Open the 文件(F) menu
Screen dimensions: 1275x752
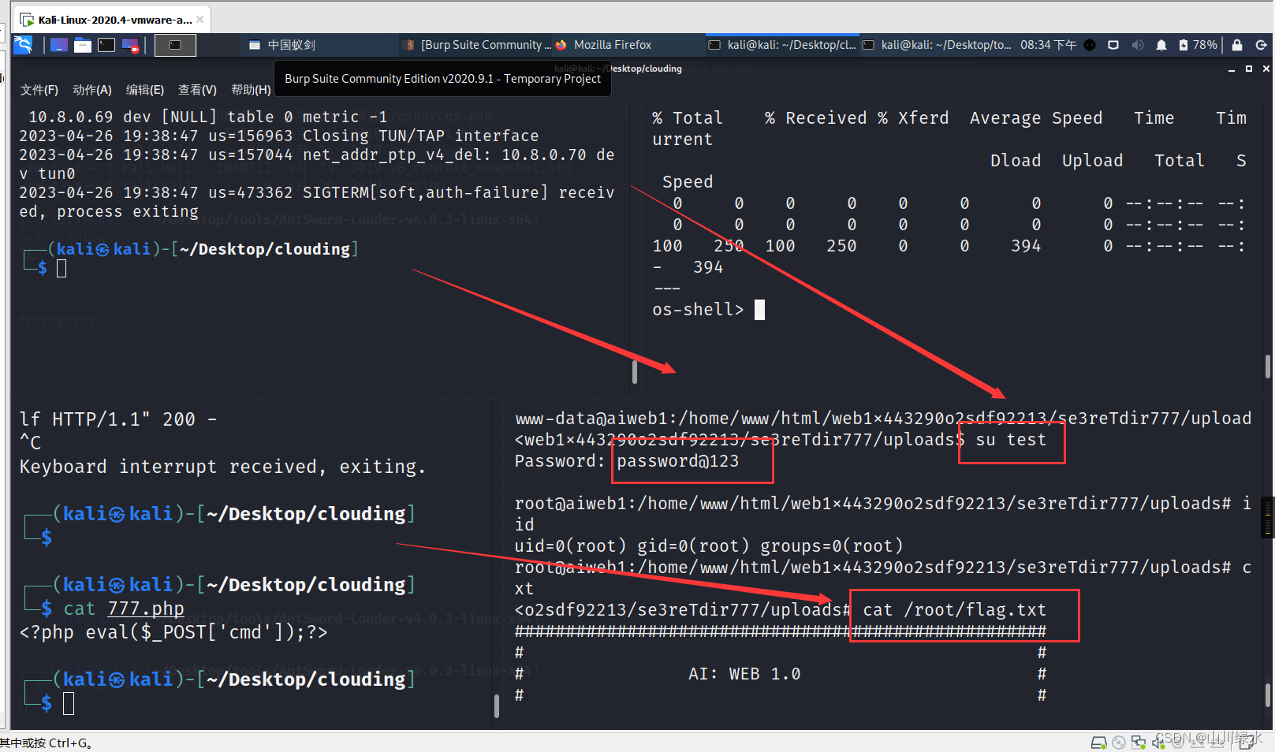[39, 90]
